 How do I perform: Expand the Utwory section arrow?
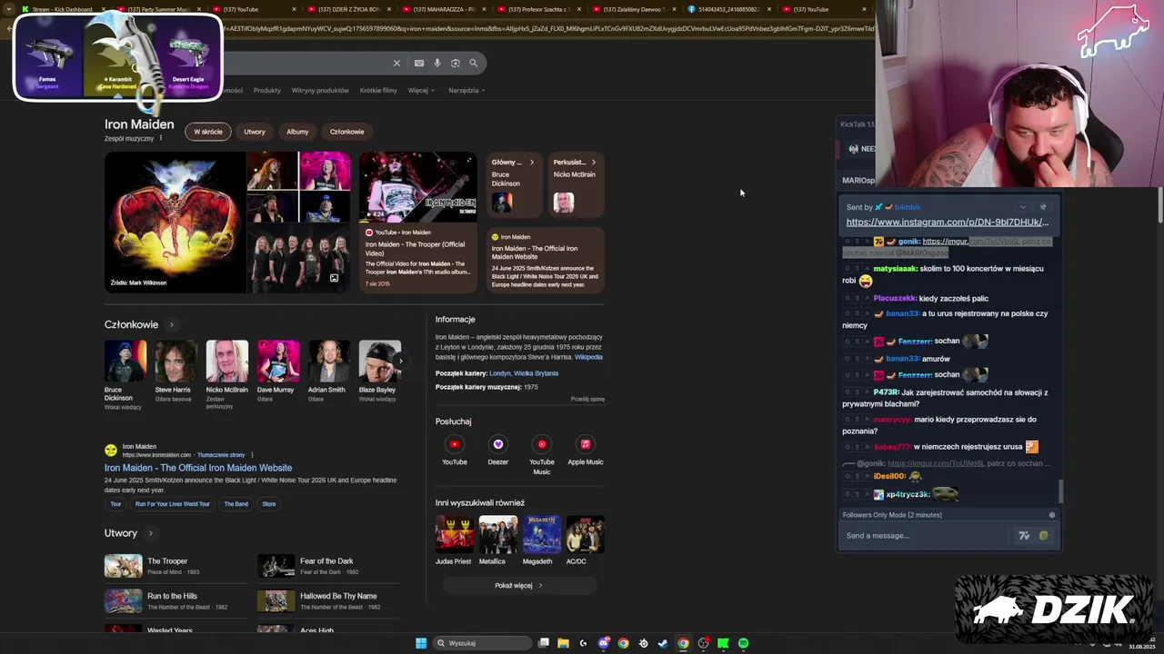point(150,533)
